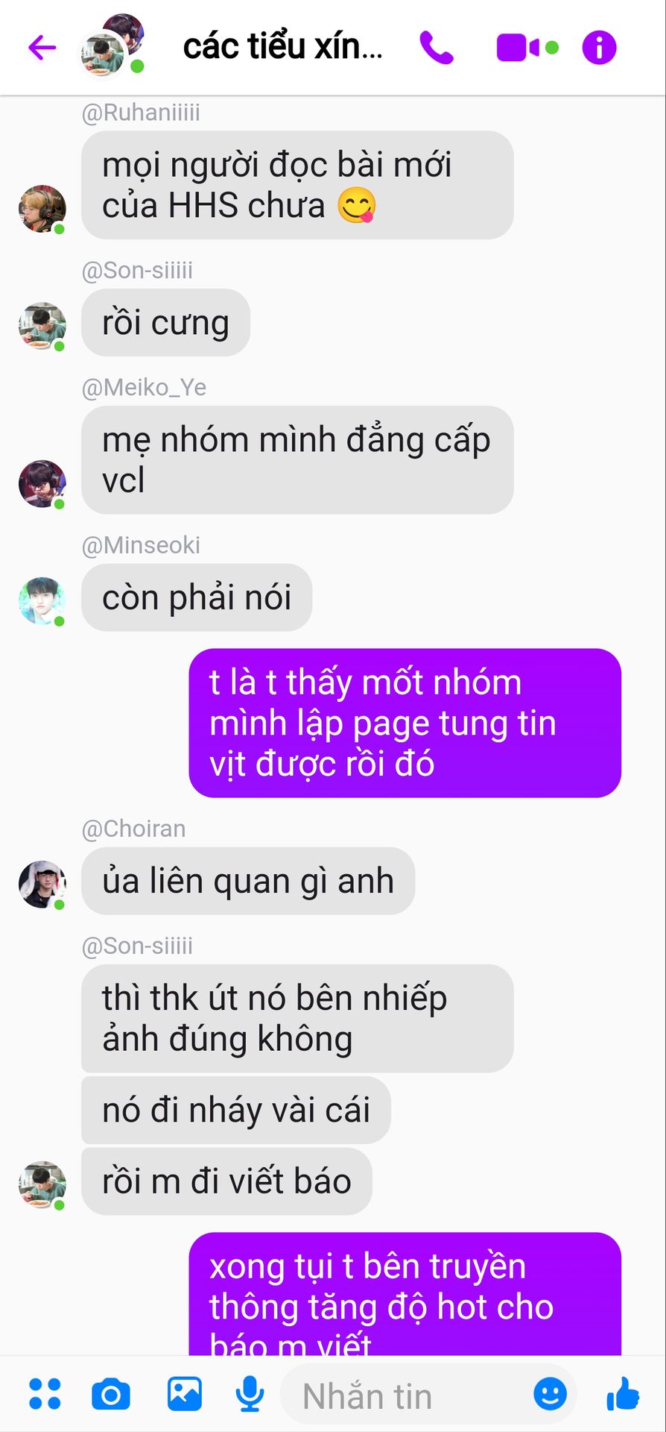
Task: Tap Minseoki's avatar
Action: click(x=42, y=600)
